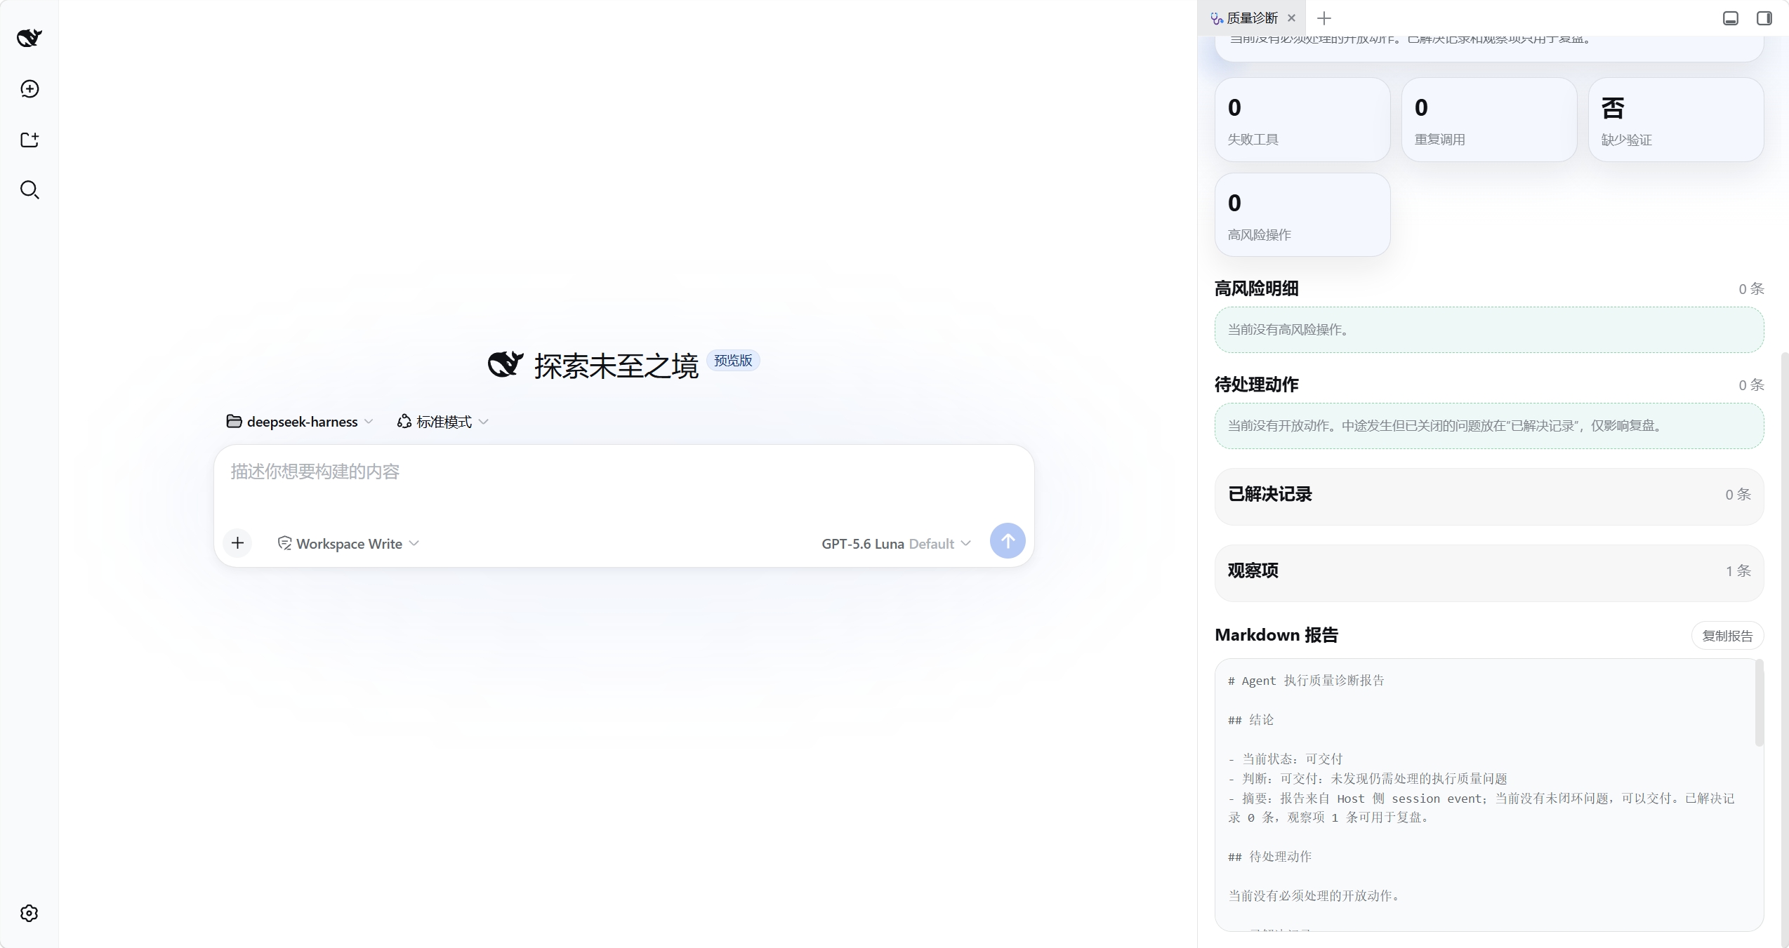The image size is (1789, 948).
Task: Click the folder icon beside deepseek-harness
Action: [234, 421]
